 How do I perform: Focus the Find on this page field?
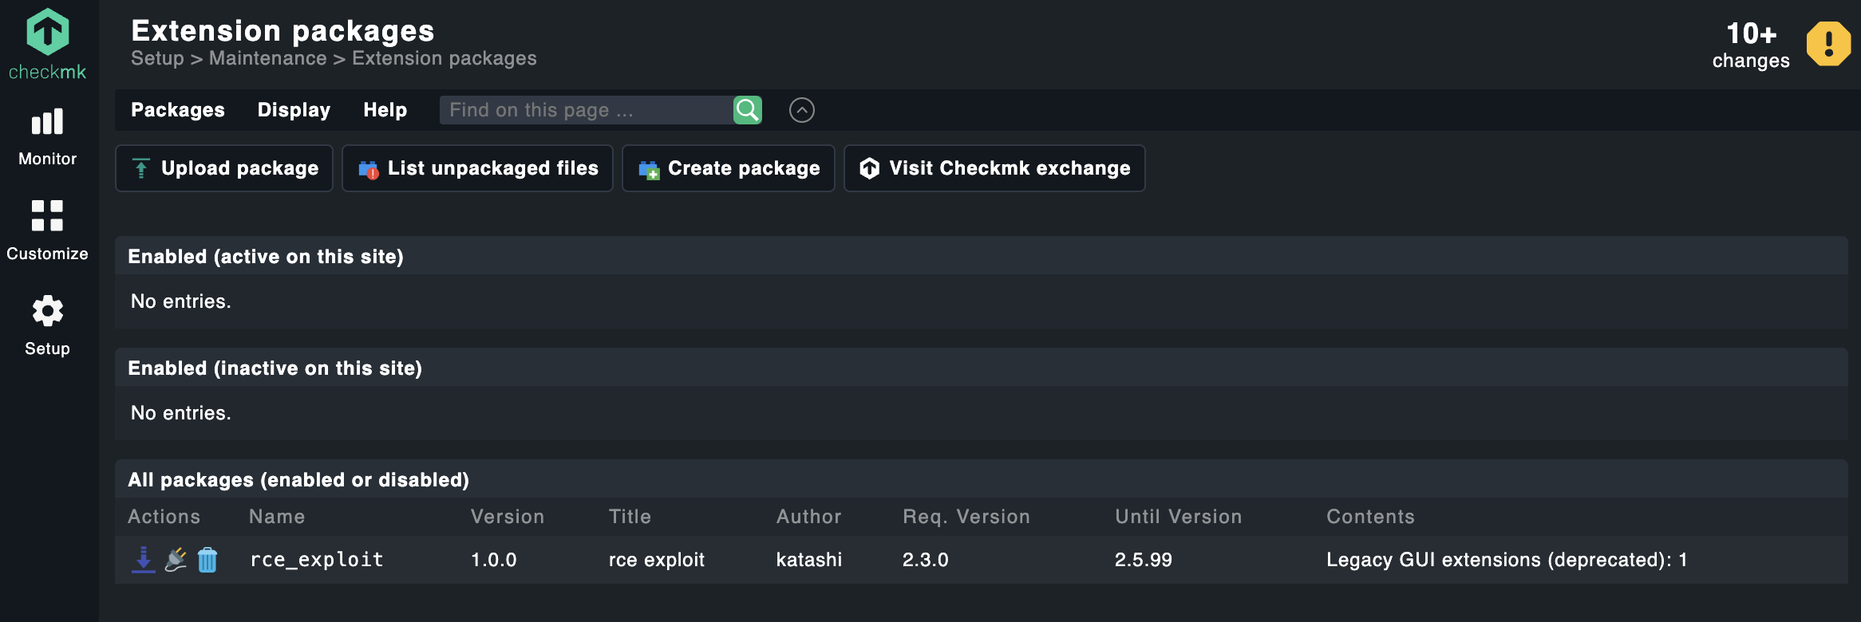point(587,110)
